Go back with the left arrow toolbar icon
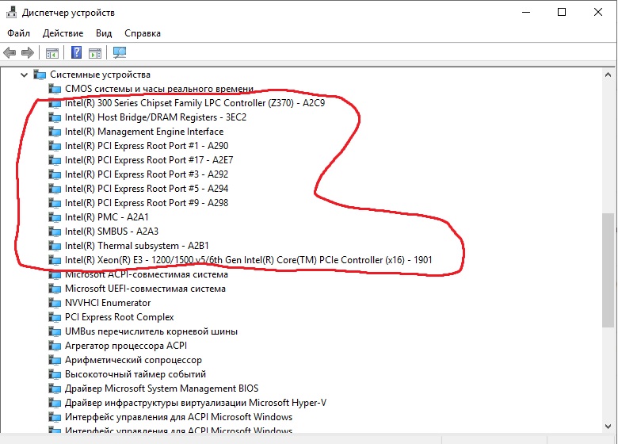 (x=10, y=52)
